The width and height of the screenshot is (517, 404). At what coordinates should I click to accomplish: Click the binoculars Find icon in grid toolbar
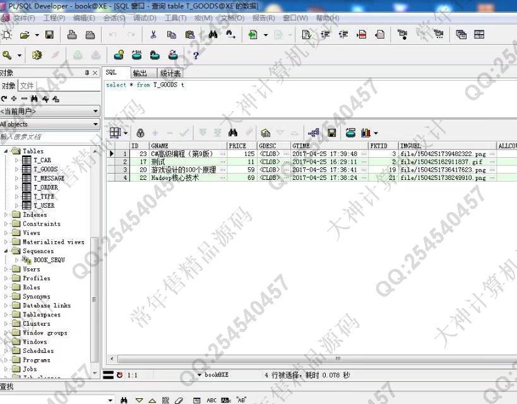click(x=233, y=133)
